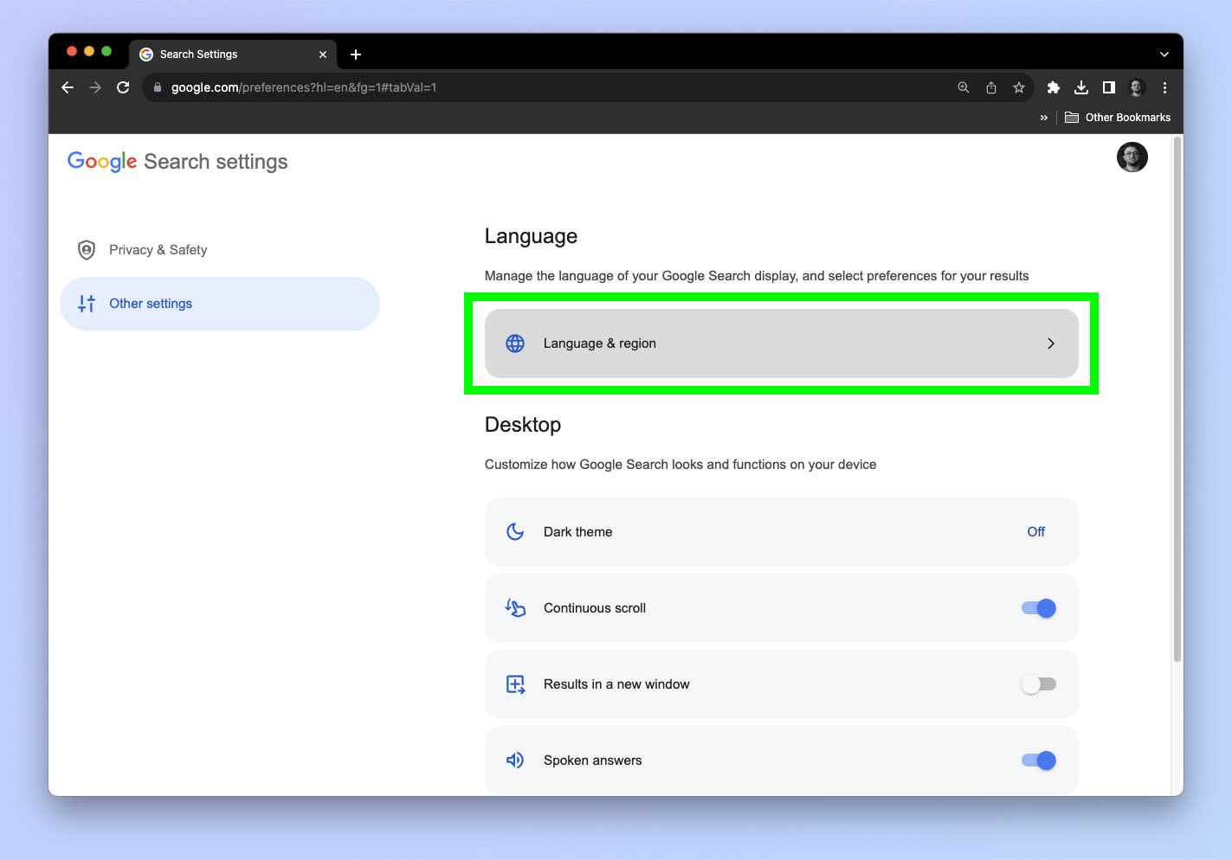Click the Other settings sliders icon

coord(87,304)
